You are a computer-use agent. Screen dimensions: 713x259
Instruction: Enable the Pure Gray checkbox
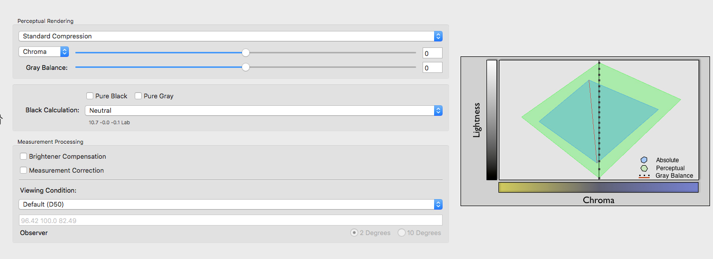[x=138, y=96]
